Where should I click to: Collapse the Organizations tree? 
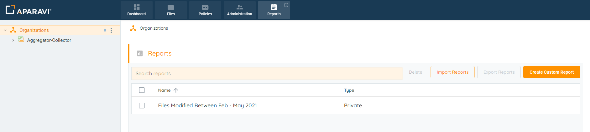(x=5, y=30)
